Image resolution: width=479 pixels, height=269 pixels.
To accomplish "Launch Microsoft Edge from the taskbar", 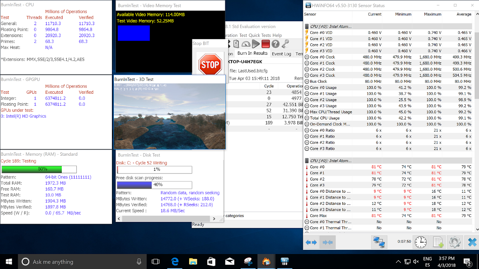I will [x=174, y=262].
